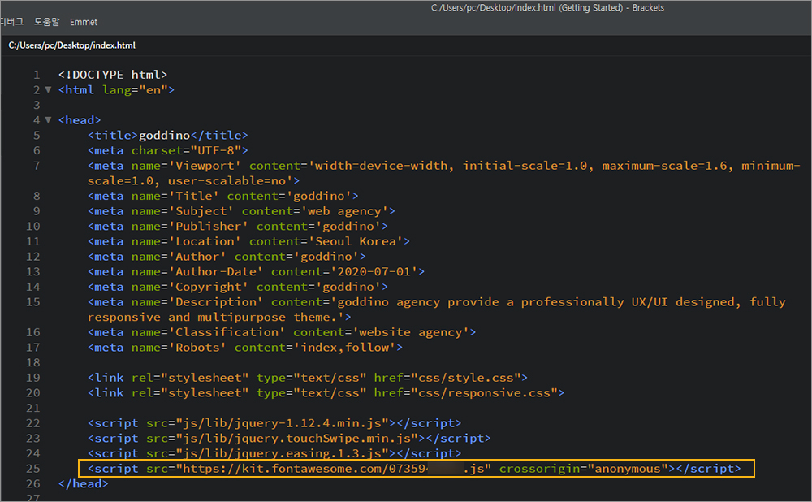The image size is (812, 502).
Task: Collapse the html tag fold arrow on line 2
Action: [x=48, y=89]
